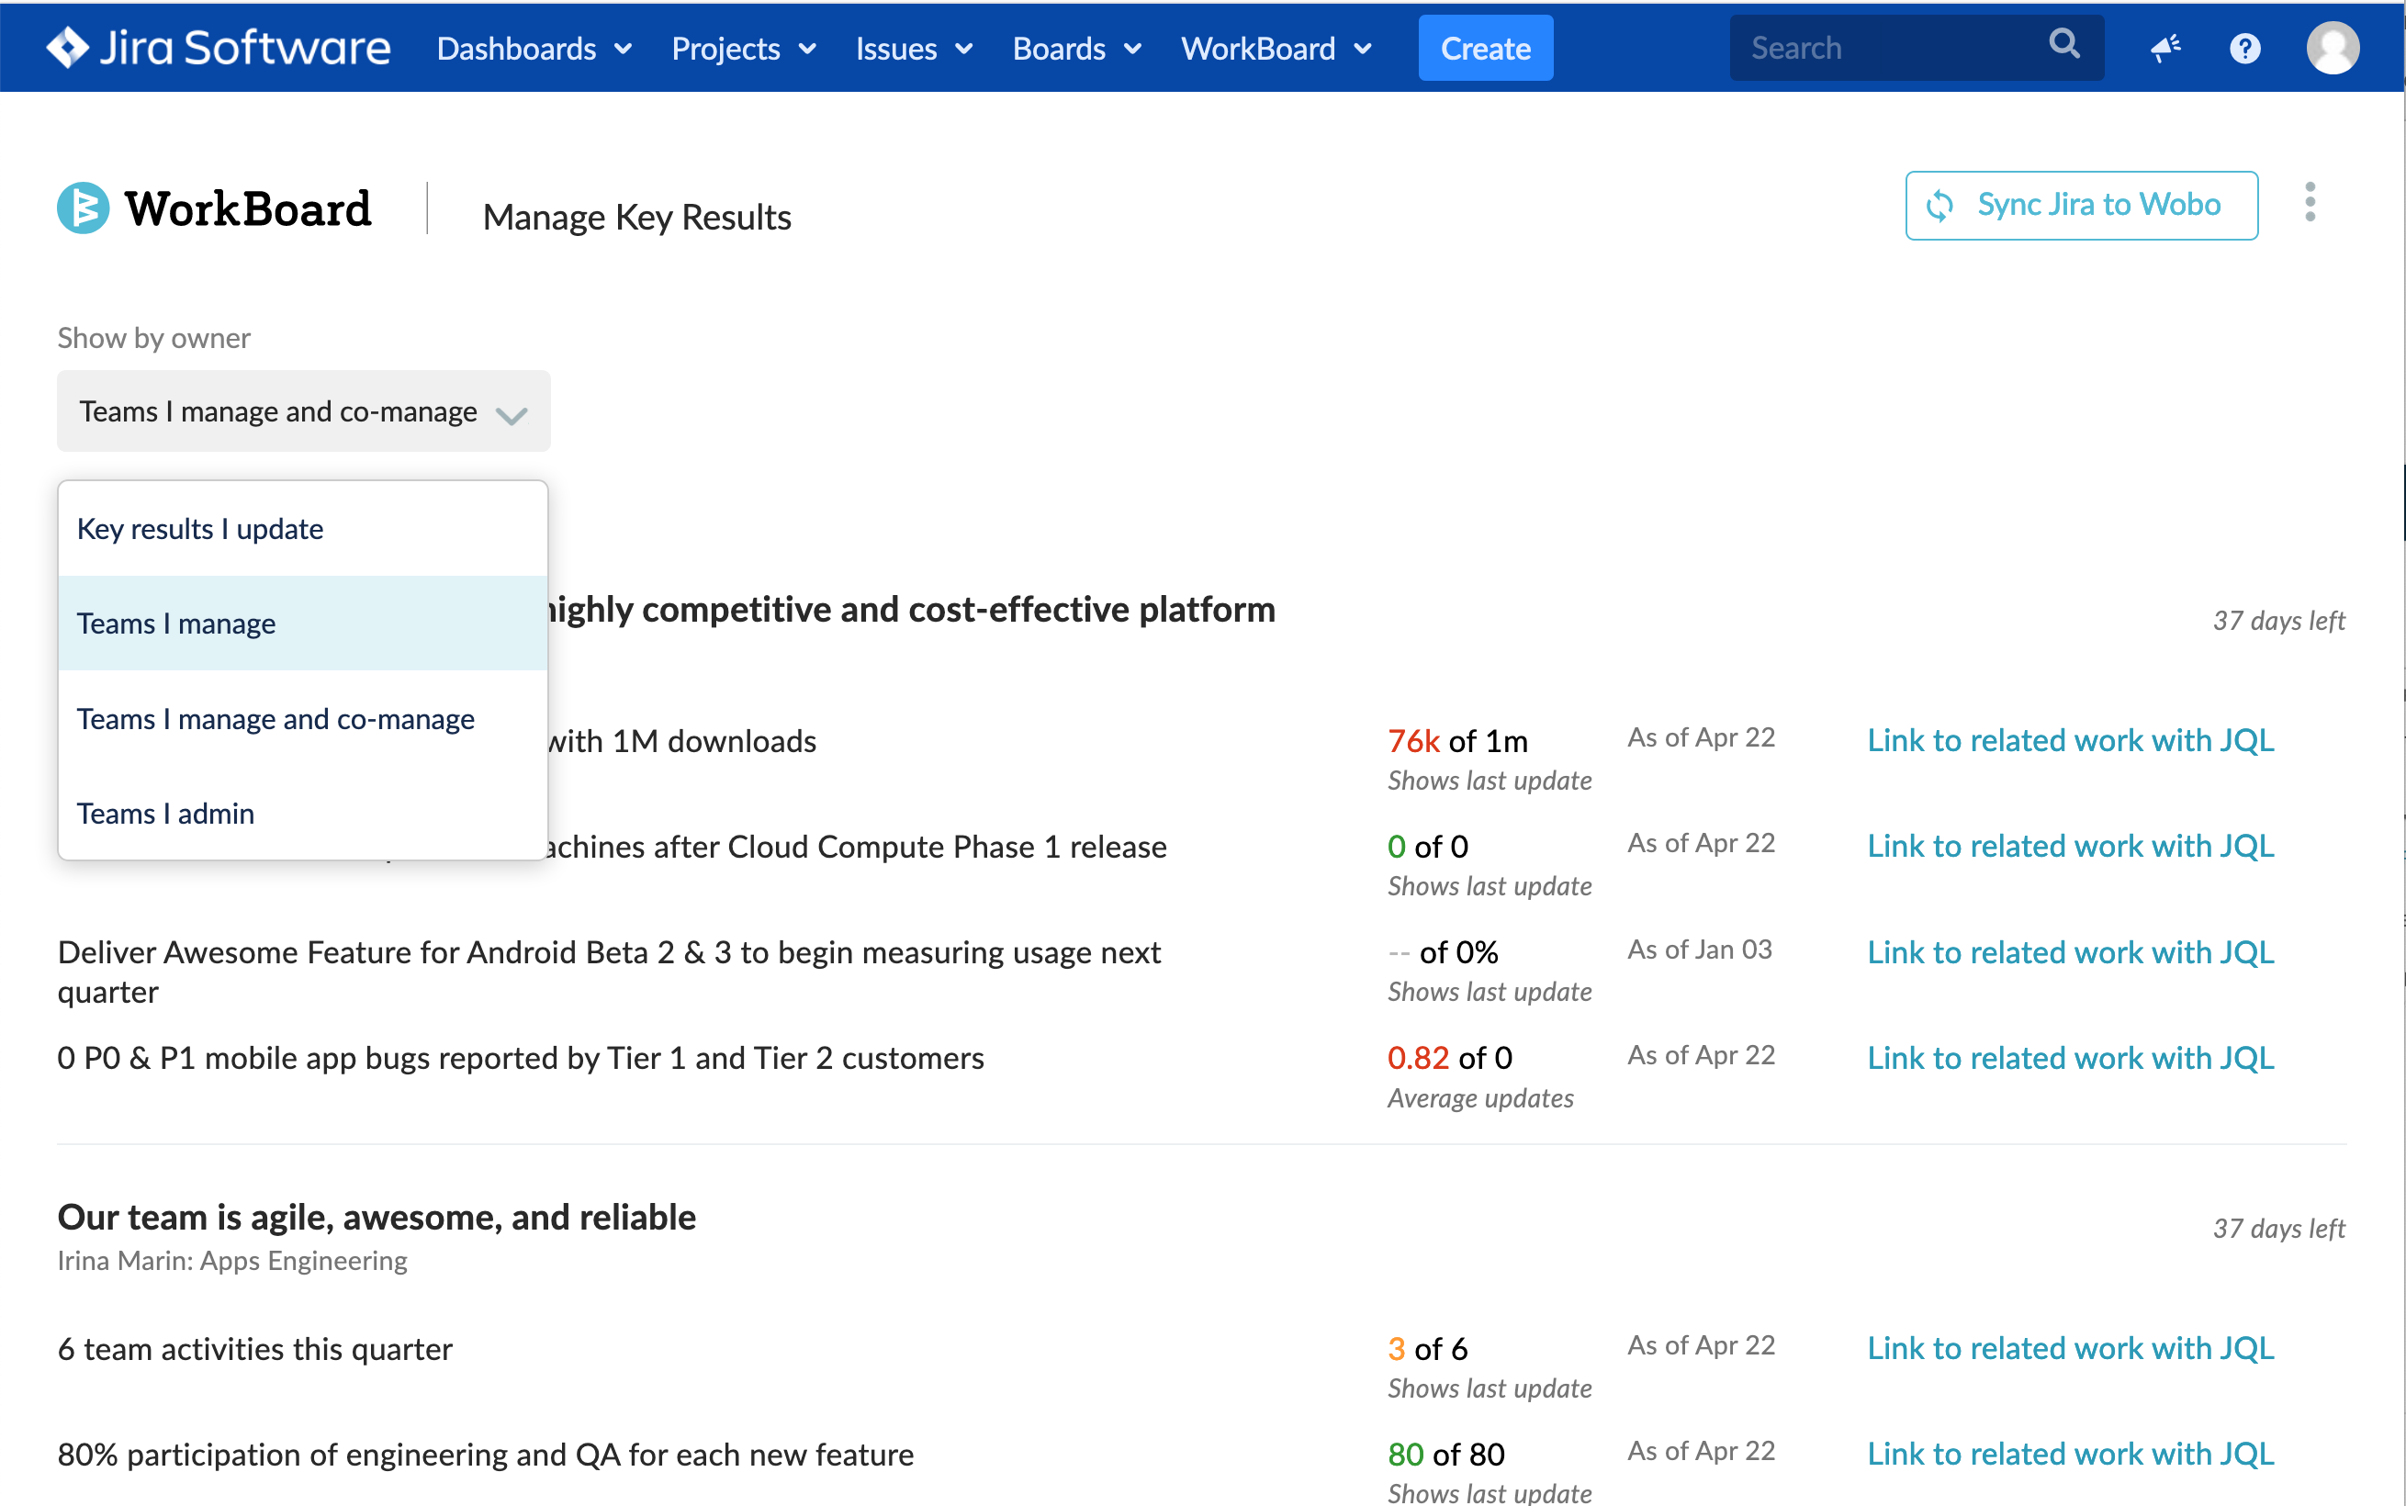Click the 'As of Jan 03' date
The width and height of the screenshot is (2406, 1506).
pos(1701,950)
